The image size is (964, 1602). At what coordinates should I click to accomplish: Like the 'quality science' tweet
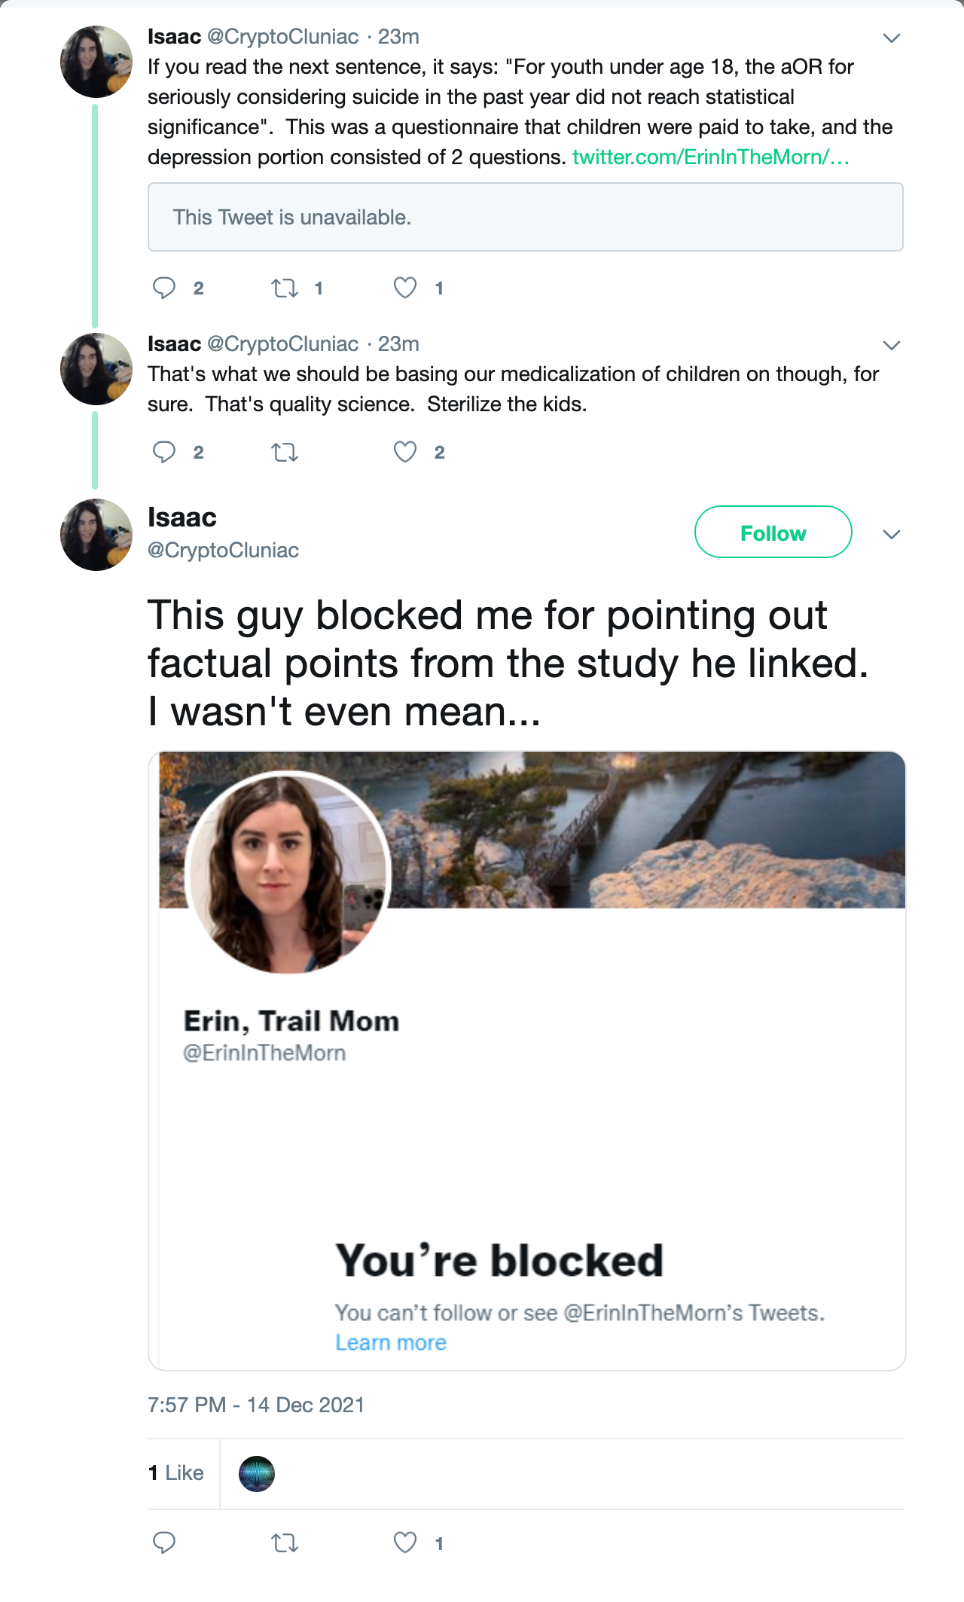click(x=405, y=452)
